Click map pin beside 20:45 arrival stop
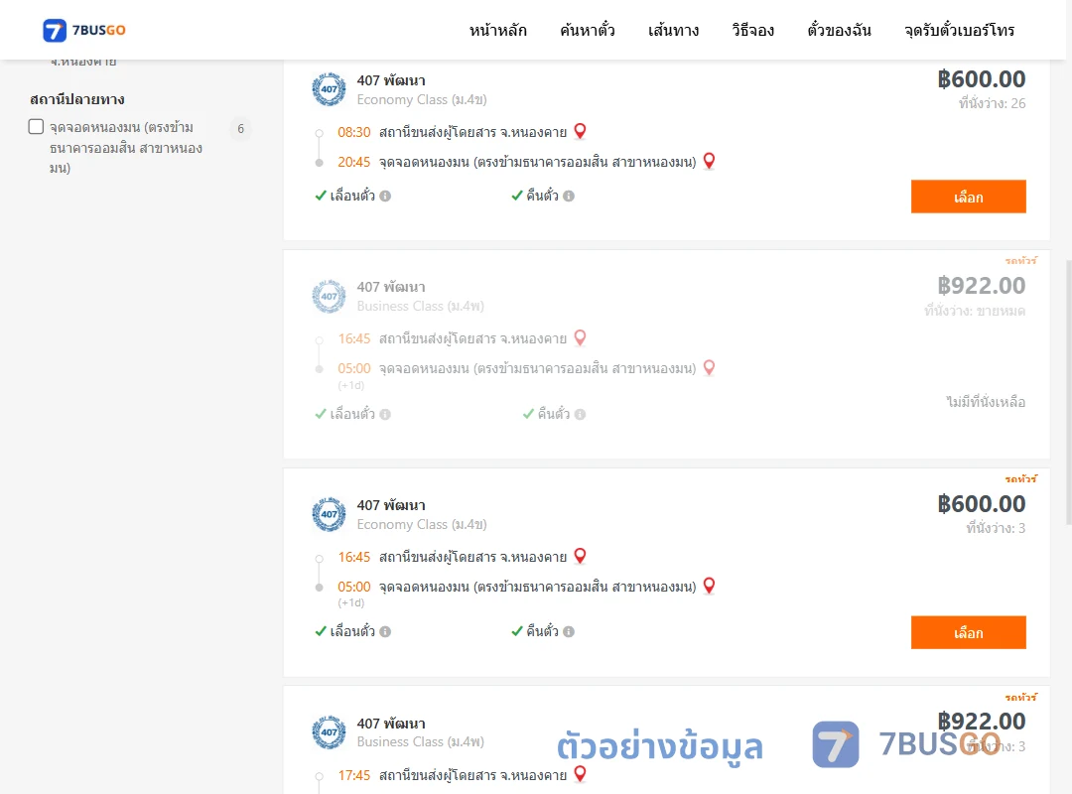1072x794 pixels. (709, 161)
